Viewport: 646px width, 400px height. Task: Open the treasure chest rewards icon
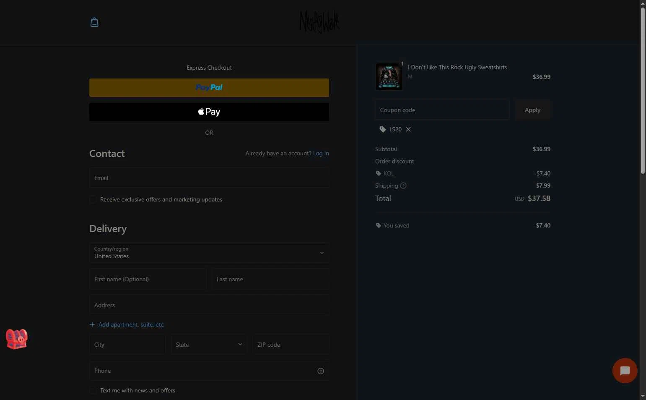click(x=17, y=339)
